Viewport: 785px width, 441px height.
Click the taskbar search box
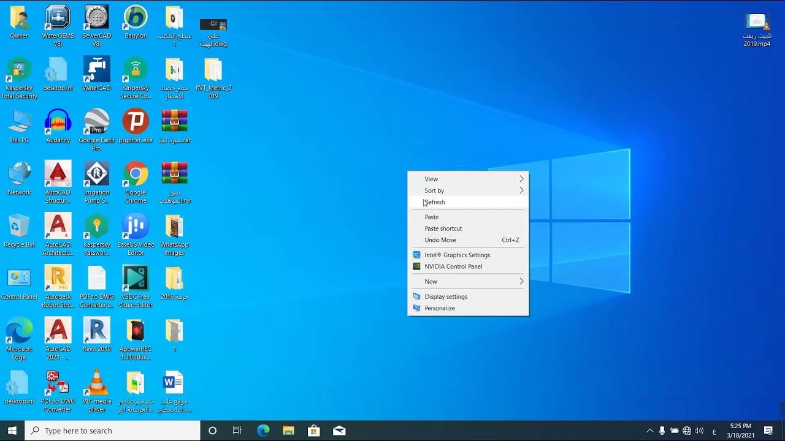click(113, 431)
